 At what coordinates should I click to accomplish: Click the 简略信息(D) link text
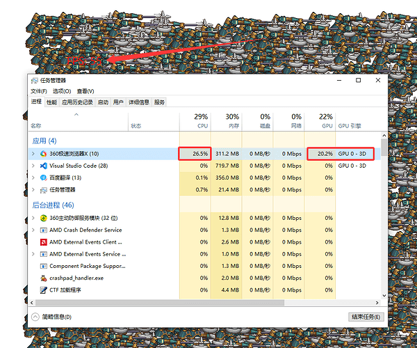[x=57, y=317]
